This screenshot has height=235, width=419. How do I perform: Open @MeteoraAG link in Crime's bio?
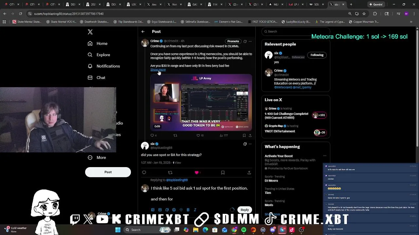tap(283, 87)
